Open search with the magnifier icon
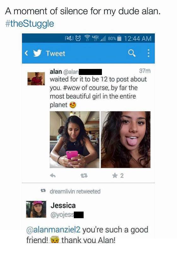Image resolution: width=177 pixels, height=253 pixels. point(132,53)
